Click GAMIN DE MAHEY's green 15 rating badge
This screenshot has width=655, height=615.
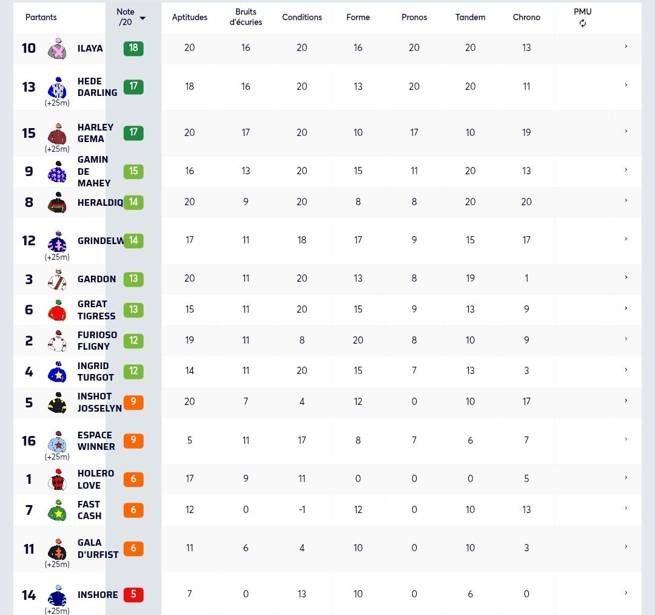point(133,171)
